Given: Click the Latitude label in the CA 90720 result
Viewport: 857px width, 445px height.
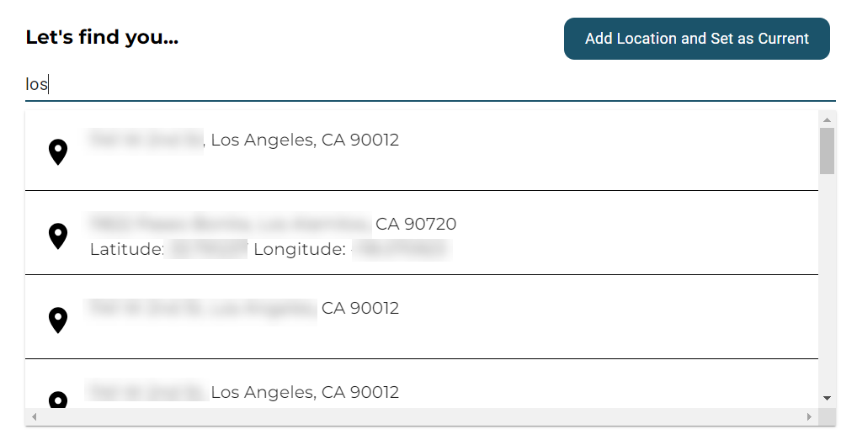Looking at the screenshot, I should (x=127, y=250).
